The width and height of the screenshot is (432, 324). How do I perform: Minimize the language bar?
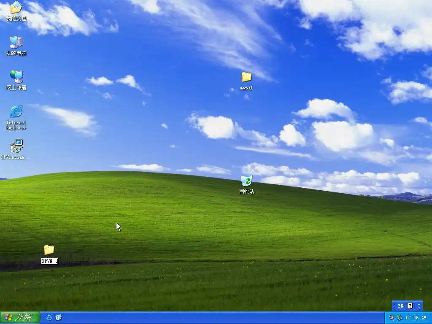tap(419, 304)
